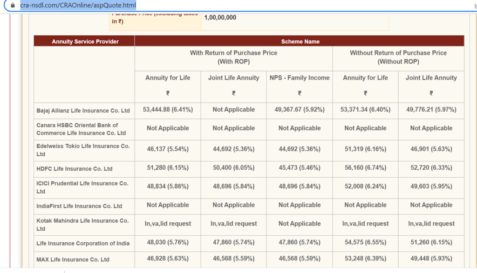
Task: Click the padlock site info icon
Action: coord(13,6)
